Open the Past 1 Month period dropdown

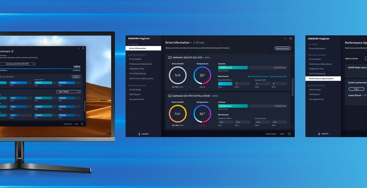[69, 92]
